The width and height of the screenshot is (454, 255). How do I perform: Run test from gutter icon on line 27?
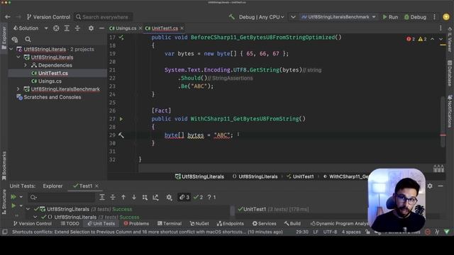point(121,119)
